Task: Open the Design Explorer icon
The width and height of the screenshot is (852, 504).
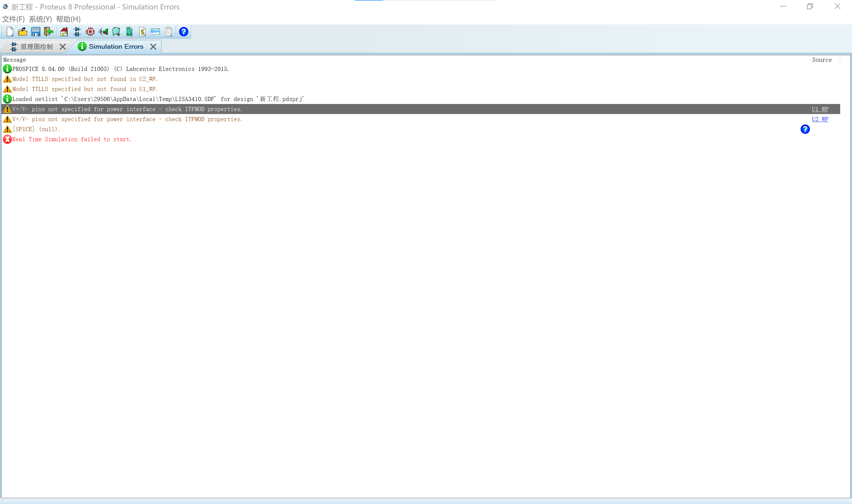Action: pyautogui.click(x=129, y=32)
